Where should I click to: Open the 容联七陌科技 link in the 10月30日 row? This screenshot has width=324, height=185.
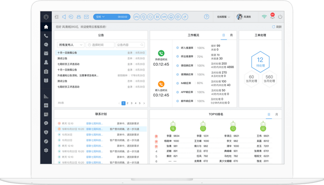[x=94, y=135]
